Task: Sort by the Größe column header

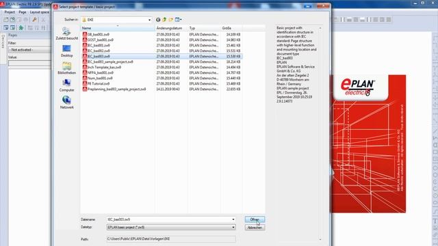Action: [231, 28]
